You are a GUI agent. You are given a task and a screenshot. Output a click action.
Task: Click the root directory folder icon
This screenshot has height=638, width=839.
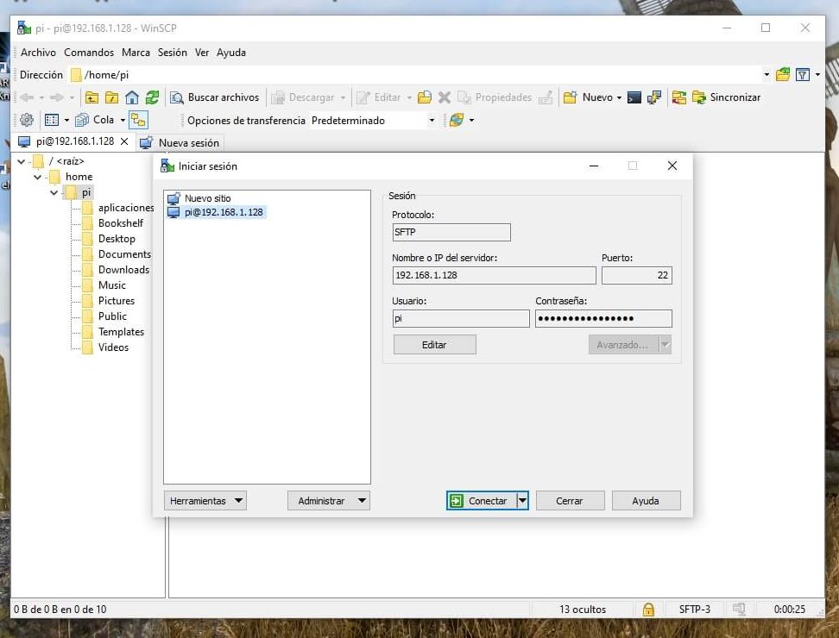click(x=112, y=97)
